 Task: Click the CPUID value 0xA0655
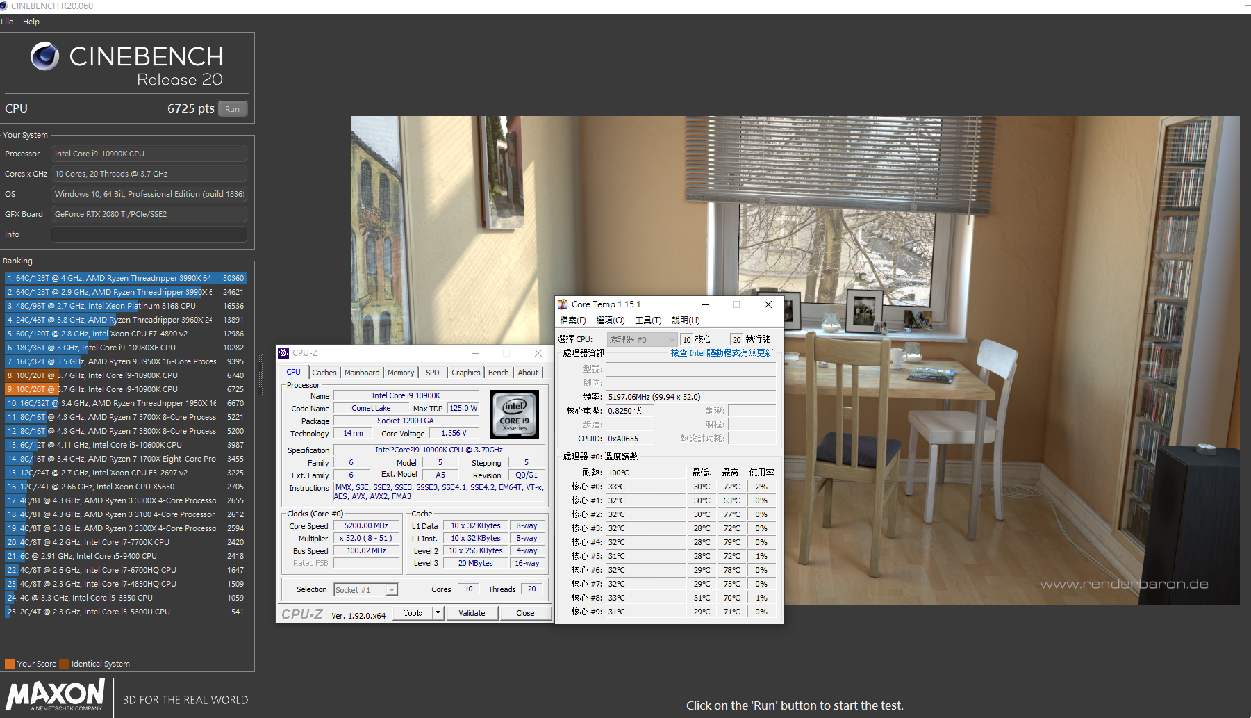point(629,439)
